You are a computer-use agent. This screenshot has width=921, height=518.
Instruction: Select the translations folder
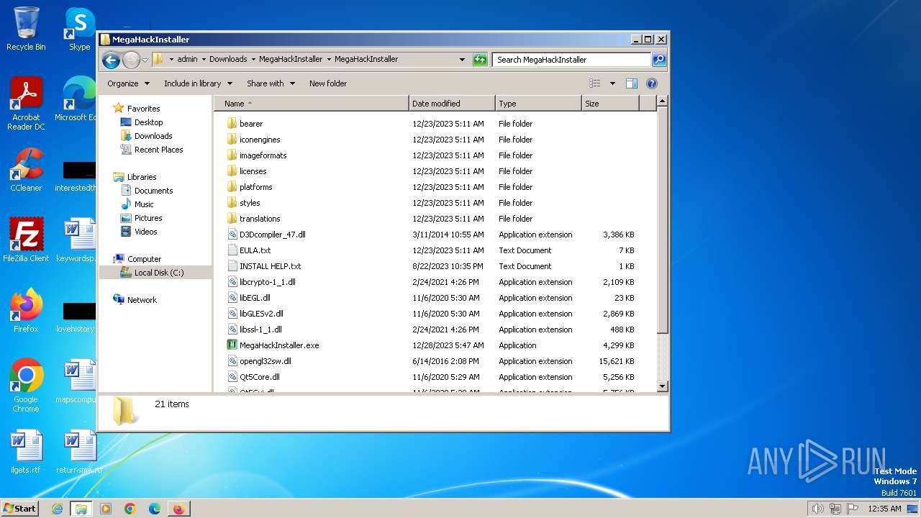260,219
